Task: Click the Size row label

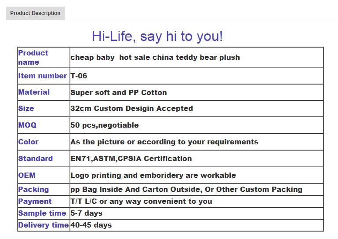Action: (26, 108)
